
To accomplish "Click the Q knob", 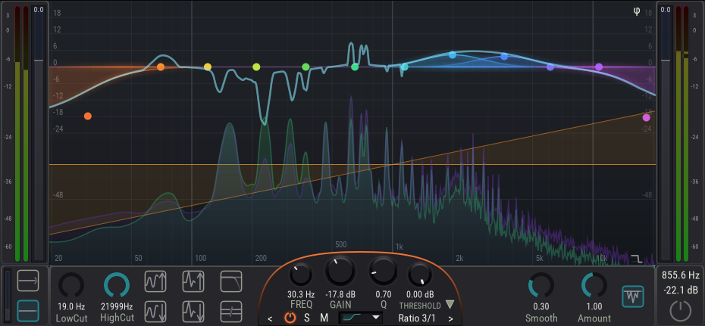I will coord(383,272).
